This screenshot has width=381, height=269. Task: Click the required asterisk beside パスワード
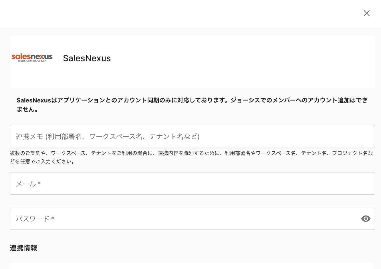point(53,219)
